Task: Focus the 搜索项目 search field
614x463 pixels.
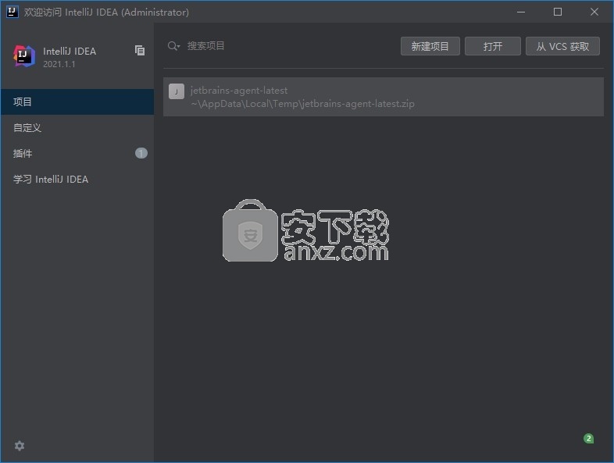Action: click(x=282, y=46)
